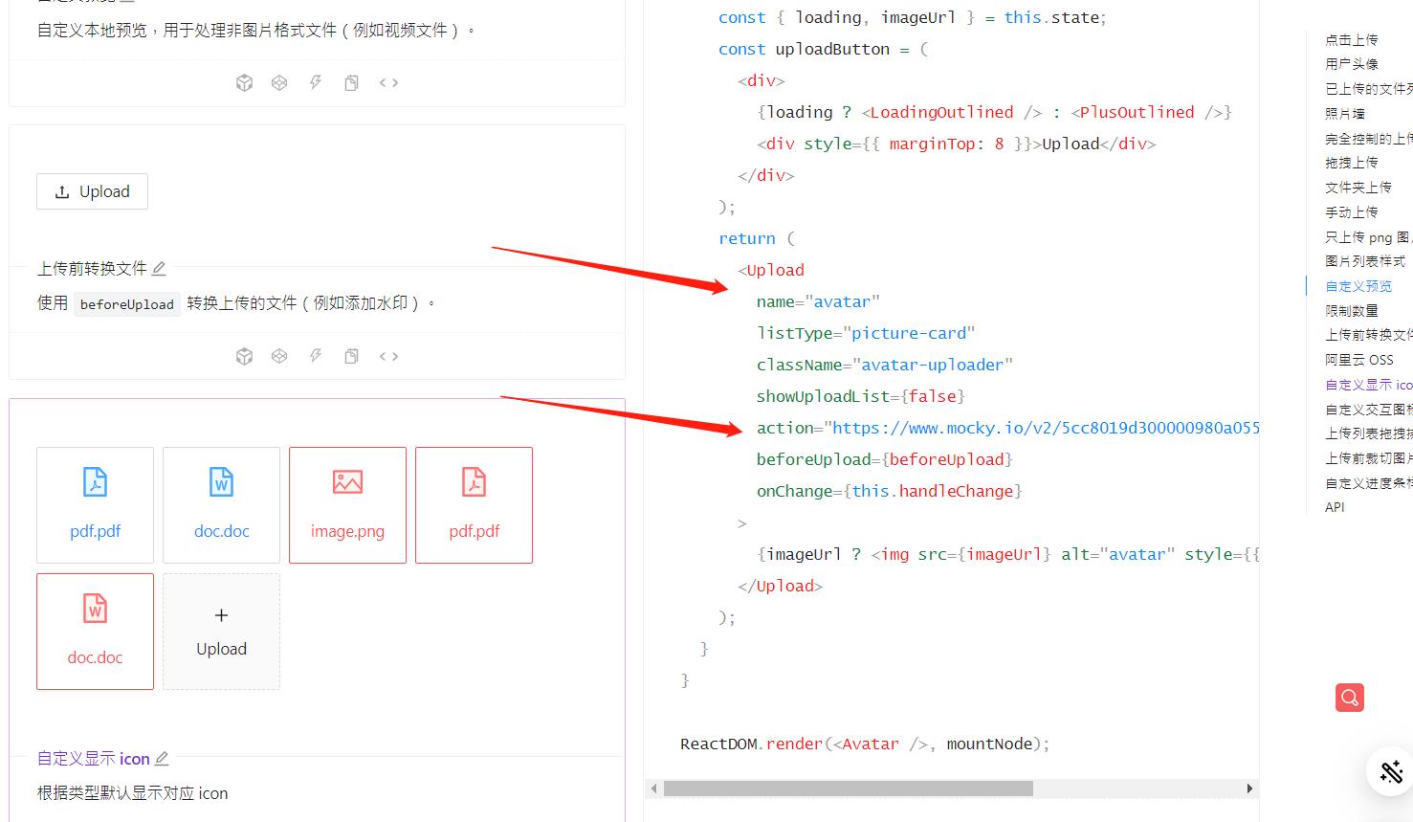Jump to 照片墙 in anchor menu
Screen dimensions: 1413x822
(x=1345, y=114)
